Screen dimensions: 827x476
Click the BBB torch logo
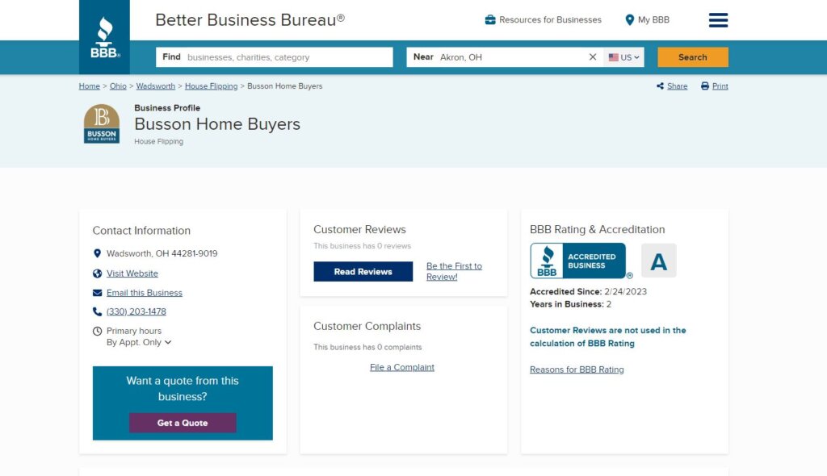coord(104,37)
